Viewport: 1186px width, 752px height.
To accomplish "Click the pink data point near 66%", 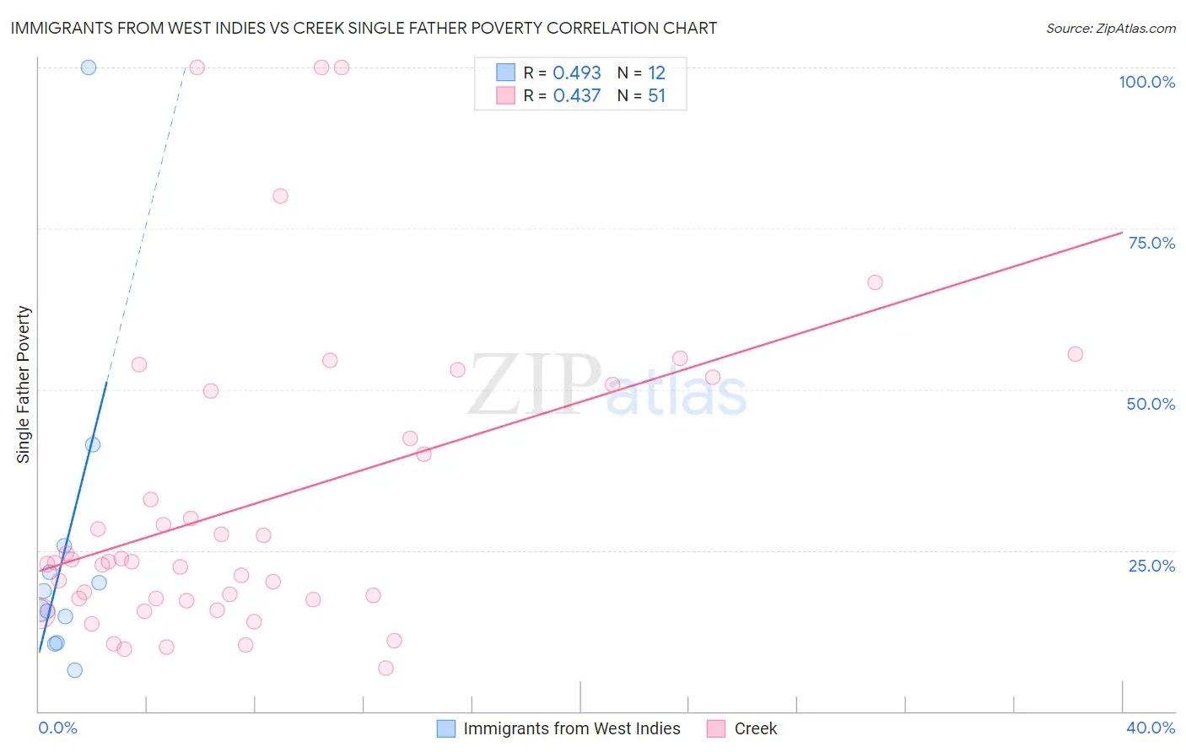I will [x=875, y=282].
